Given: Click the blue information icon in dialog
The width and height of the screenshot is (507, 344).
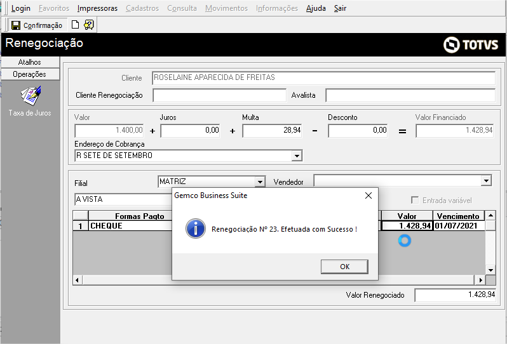Looking at the screenshot, I should click(x=196, y=228).
